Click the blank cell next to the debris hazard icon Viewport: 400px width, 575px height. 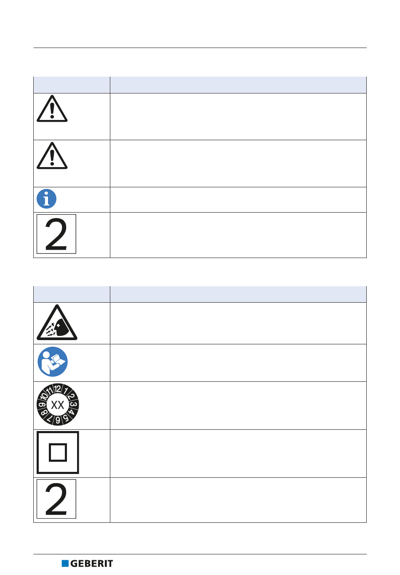pyautogui.click(x=238, y=323)
